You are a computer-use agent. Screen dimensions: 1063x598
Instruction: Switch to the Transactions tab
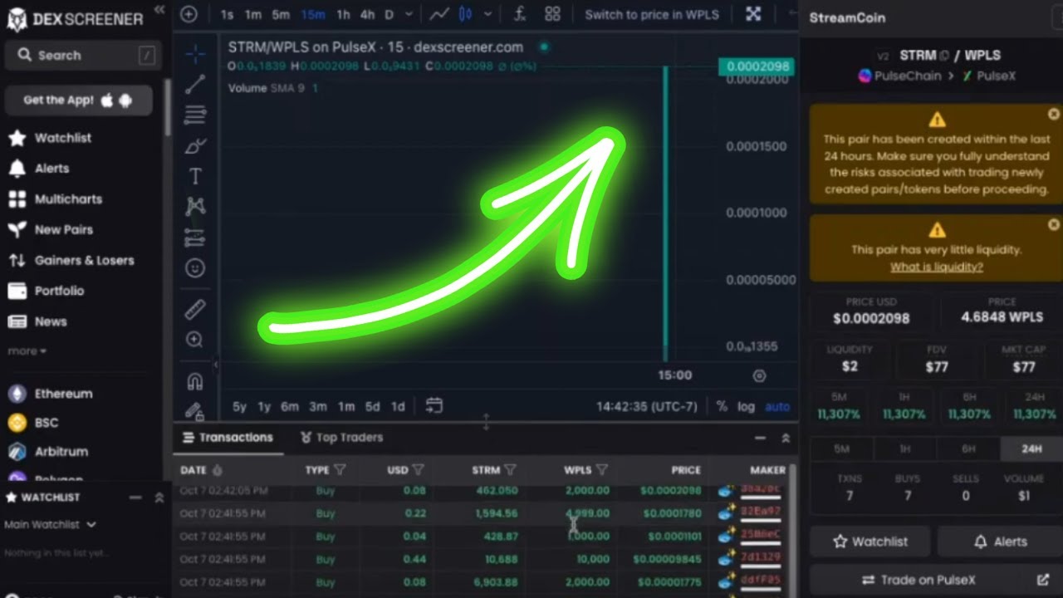coord(228,438)
